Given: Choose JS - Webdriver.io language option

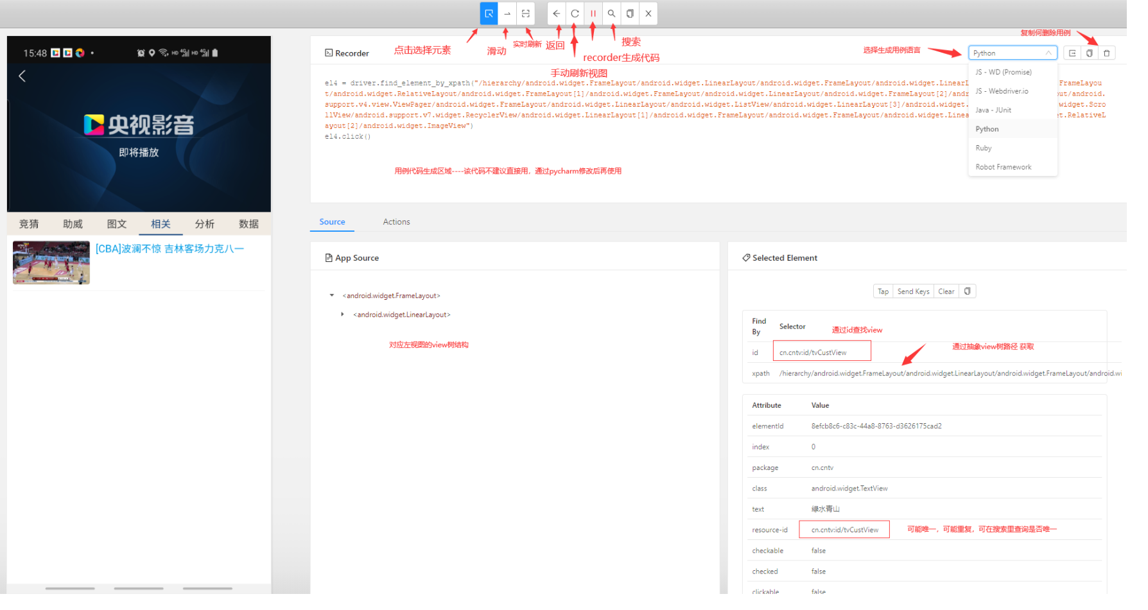Looking at the screenshot, I should (x=1013, y=91).
